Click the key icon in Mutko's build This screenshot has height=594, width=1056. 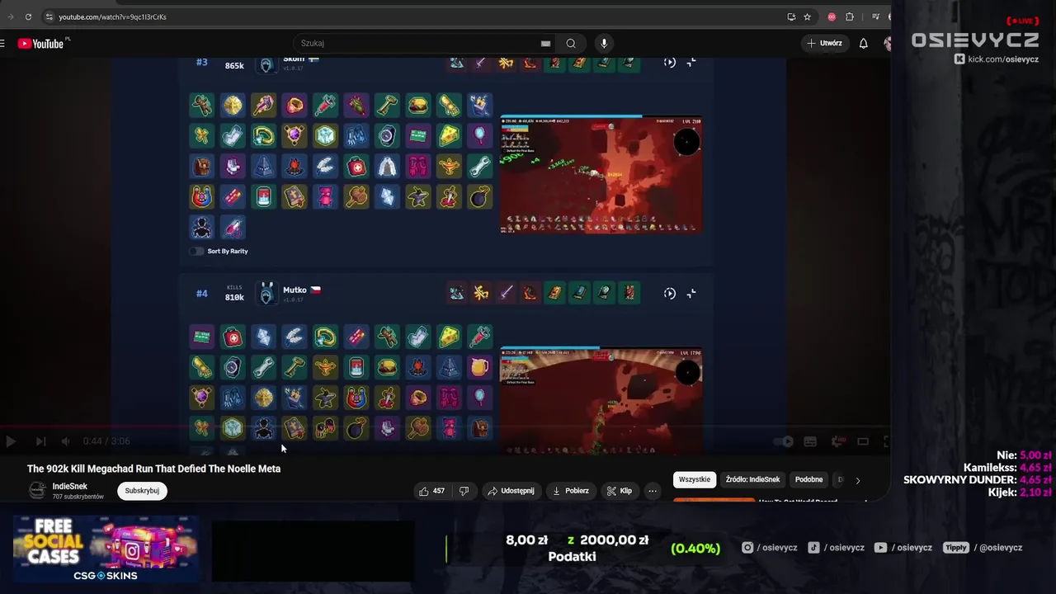(295, 367)
